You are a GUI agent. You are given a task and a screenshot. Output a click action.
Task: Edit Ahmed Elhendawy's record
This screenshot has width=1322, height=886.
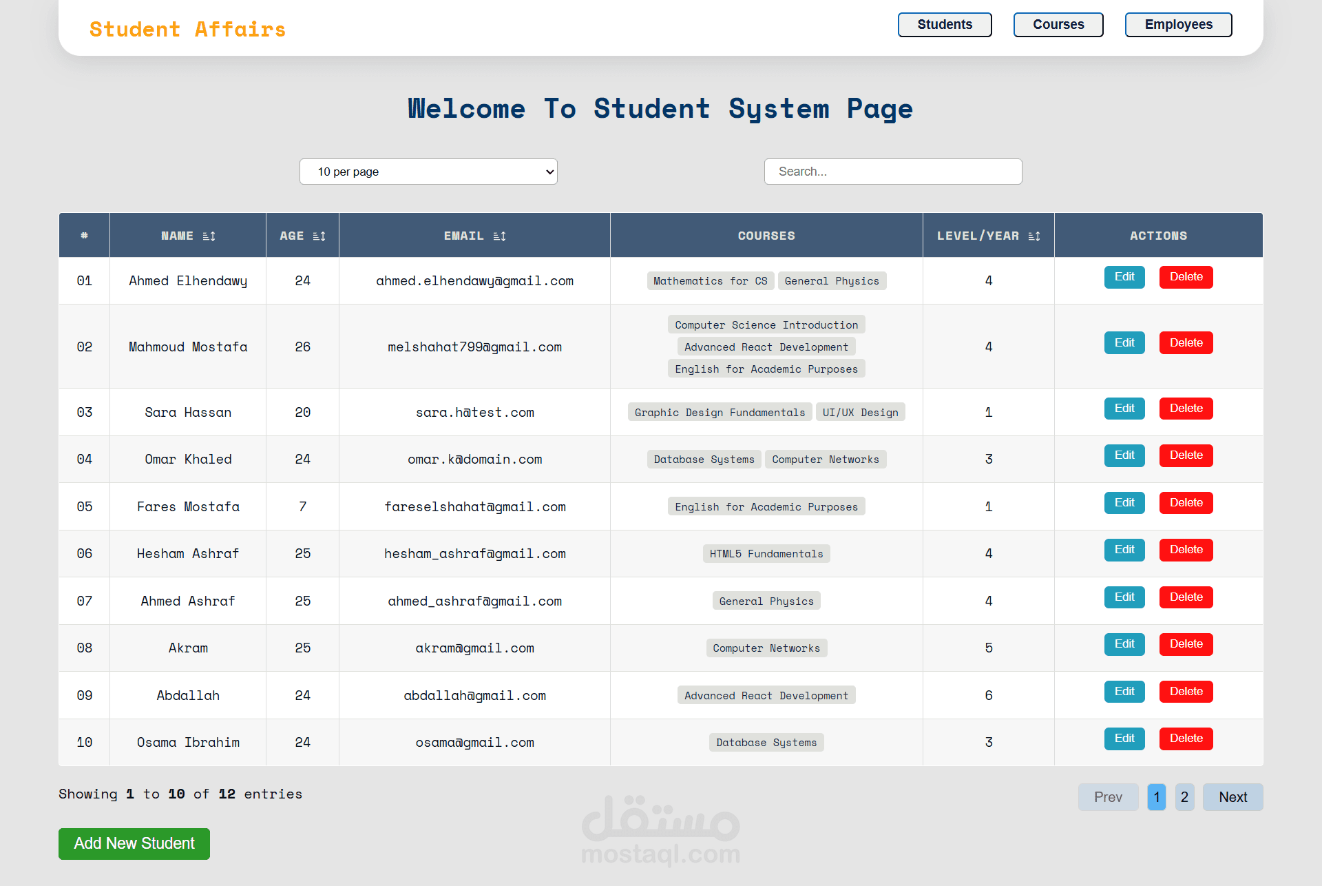(1124, 277)
